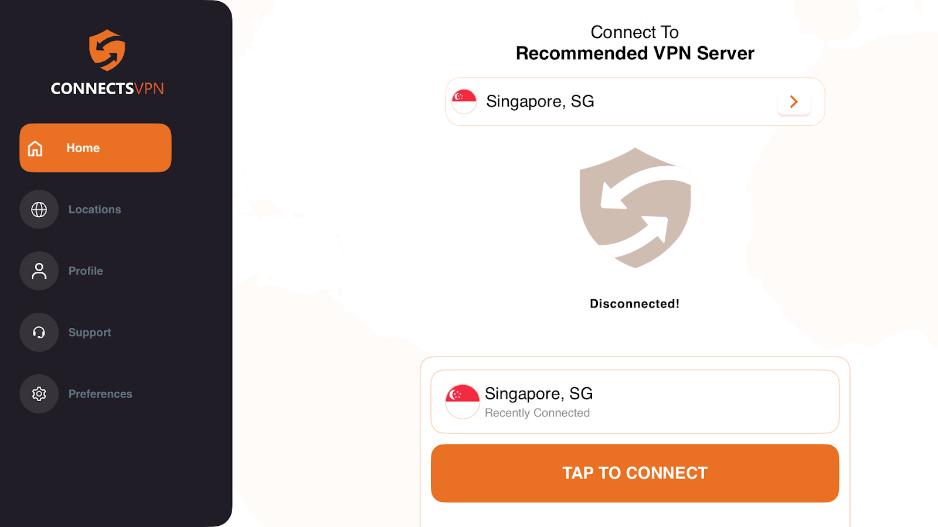Click the Disconnected! status label
The height and width of the screenshot is (527, 938).
click(x=635, y=304)
